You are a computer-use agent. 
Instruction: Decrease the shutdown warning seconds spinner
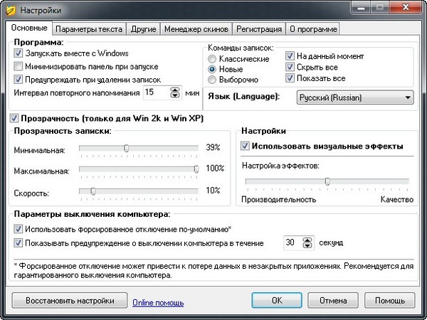pos(307,247)
